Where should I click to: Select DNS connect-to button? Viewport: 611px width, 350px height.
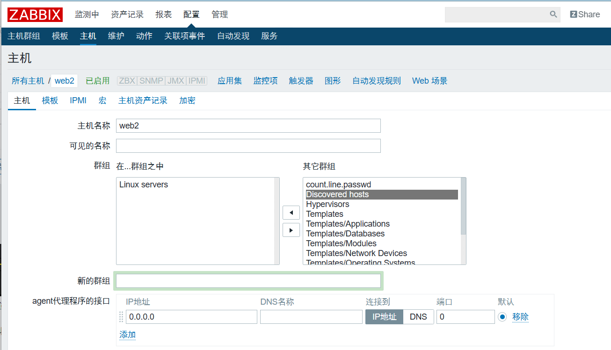[x=418, y=317]
